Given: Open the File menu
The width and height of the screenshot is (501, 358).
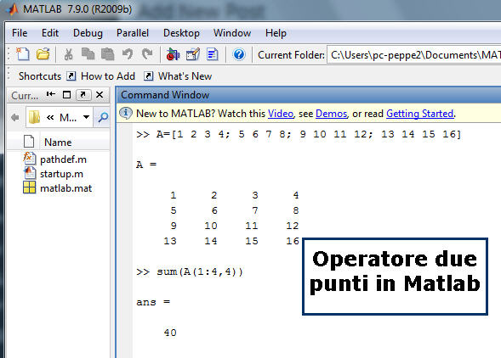Looking at the screenshot, I should tap(20, 33).
